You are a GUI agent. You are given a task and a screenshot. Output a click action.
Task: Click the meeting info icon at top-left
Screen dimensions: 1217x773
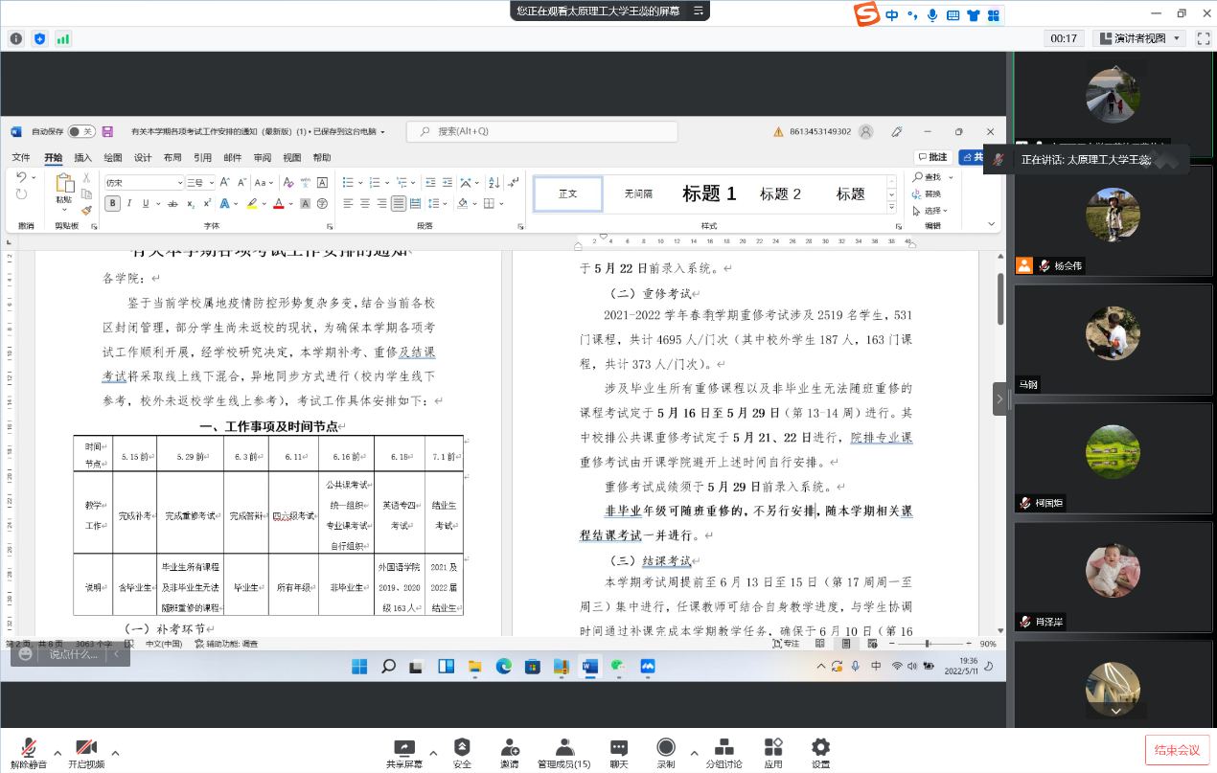(x=16, y=38)
